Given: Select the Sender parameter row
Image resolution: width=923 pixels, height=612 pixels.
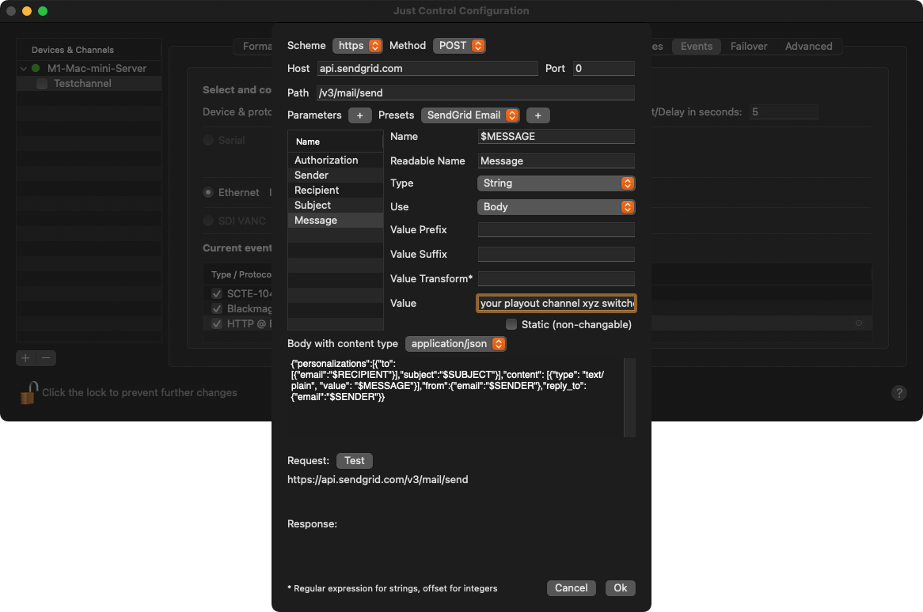Looking at the screenshot, I should pos(336,176).
